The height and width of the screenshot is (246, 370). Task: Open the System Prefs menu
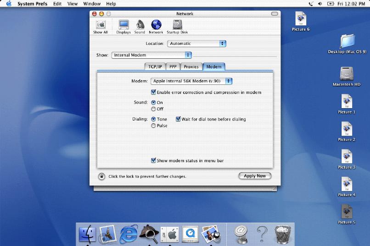(32, 4)
